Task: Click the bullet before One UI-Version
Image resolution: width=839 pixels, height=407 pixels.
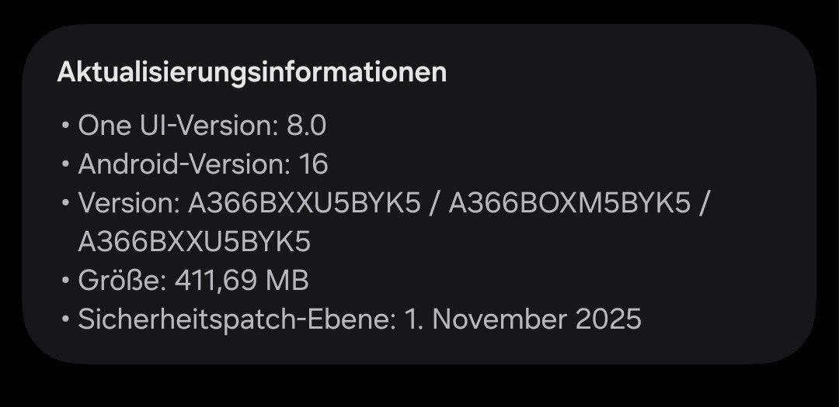Action: coord(65,126)
